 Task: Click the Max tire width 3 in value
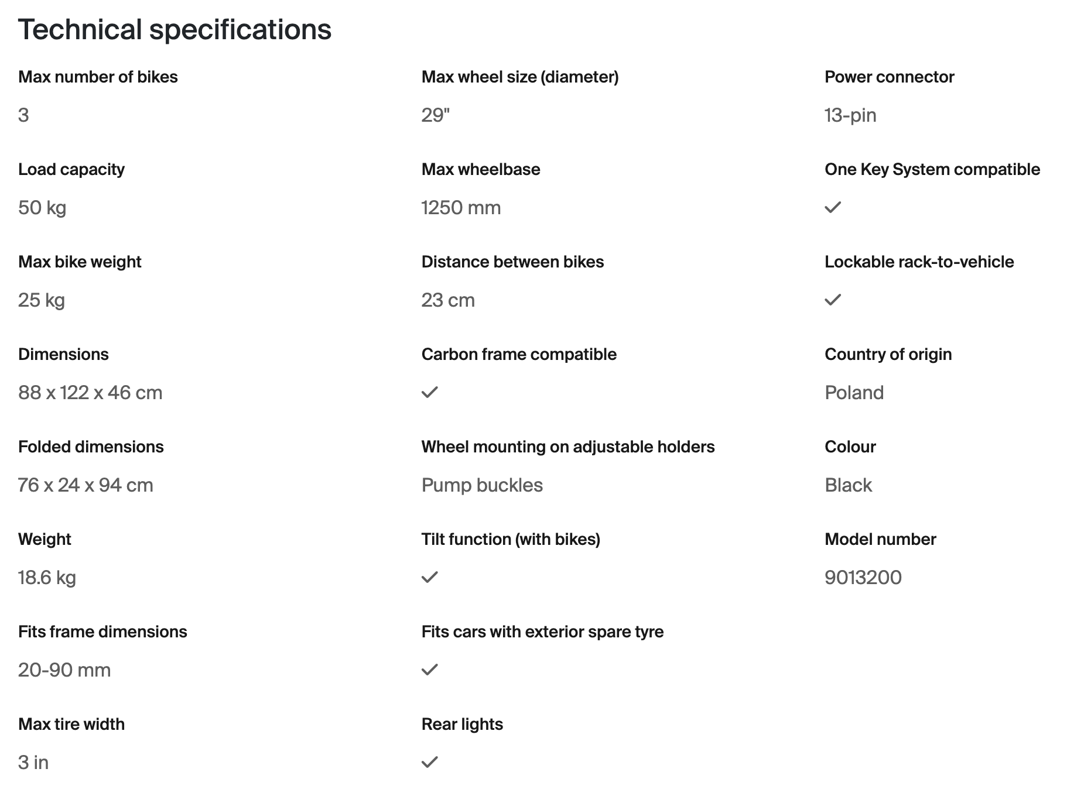point(33,763)
